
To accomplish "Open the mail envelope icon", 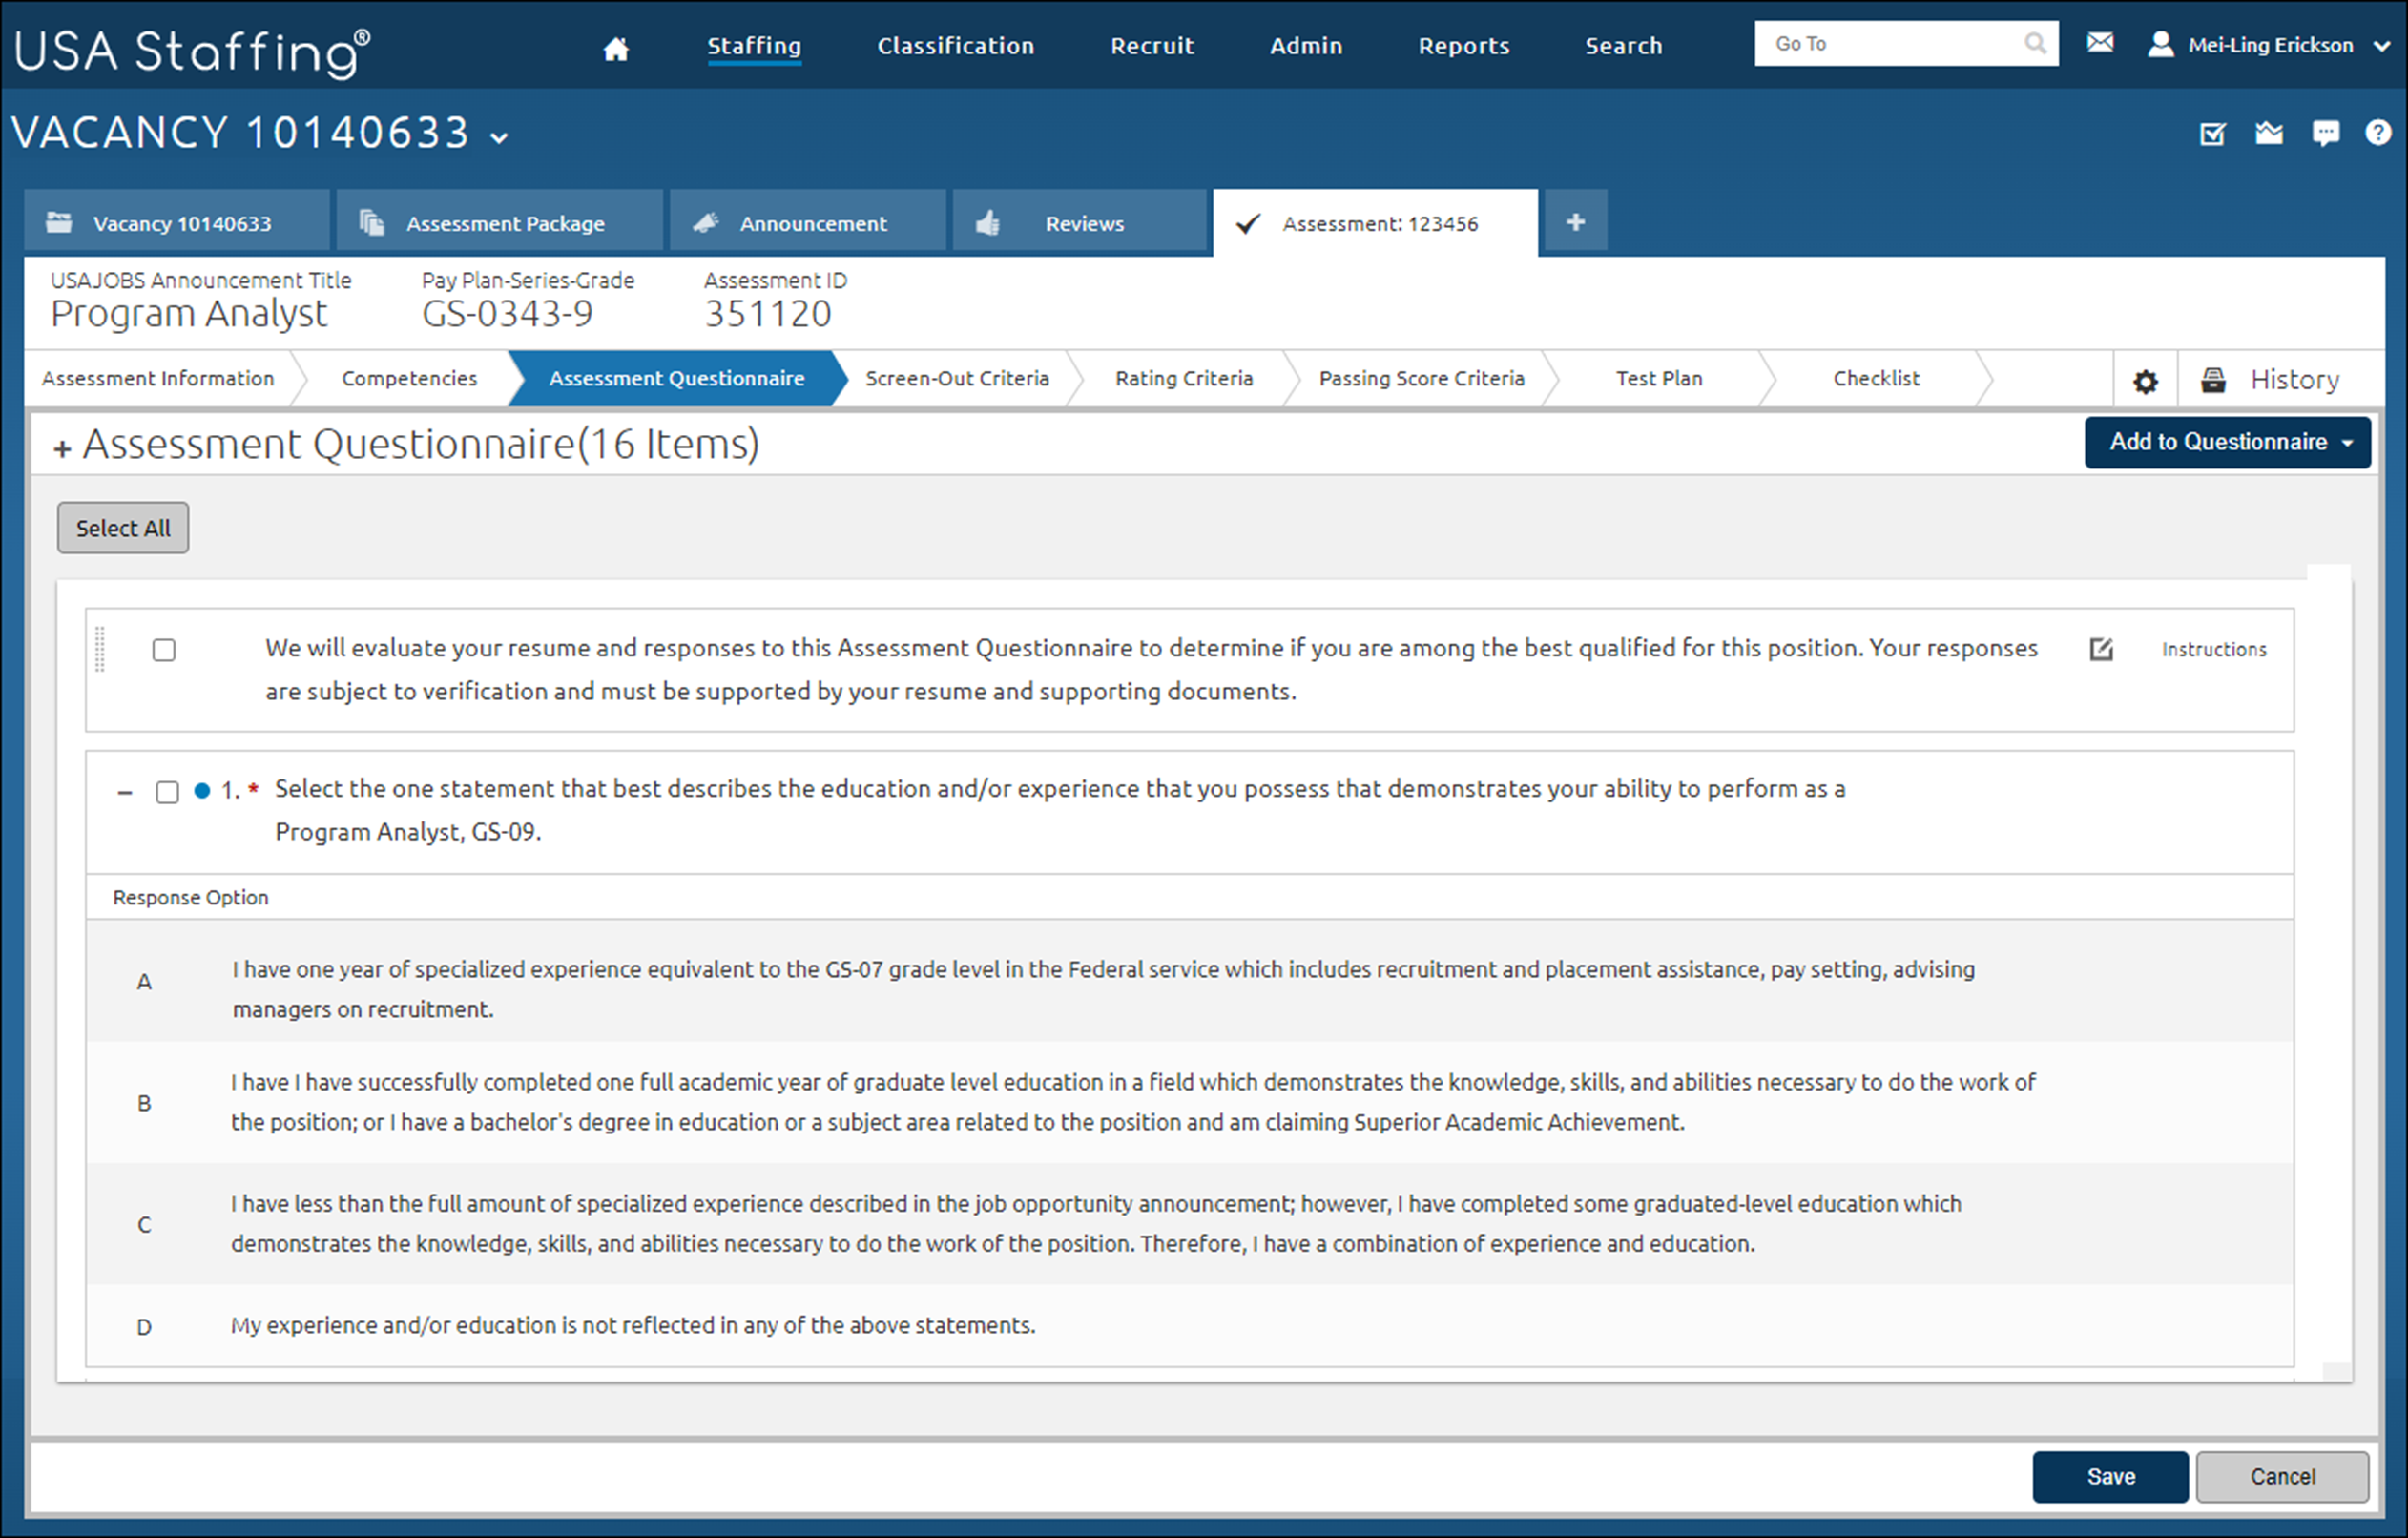I will 2100,43.
